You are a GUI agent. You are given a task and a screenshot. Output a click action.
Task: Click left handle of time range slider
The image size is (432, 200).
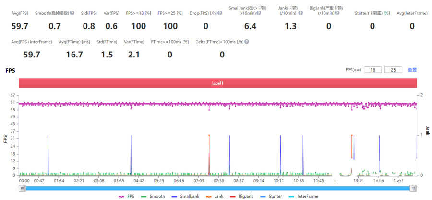pyautogui.click(x=22, y=188)
